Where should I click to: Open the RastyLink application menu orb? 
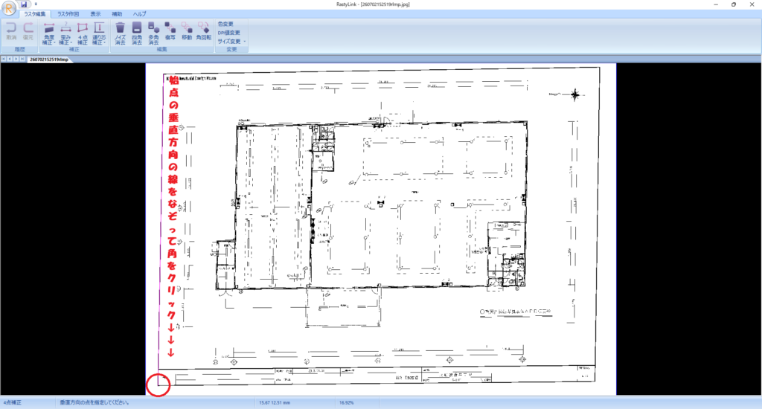click(9, 8)
